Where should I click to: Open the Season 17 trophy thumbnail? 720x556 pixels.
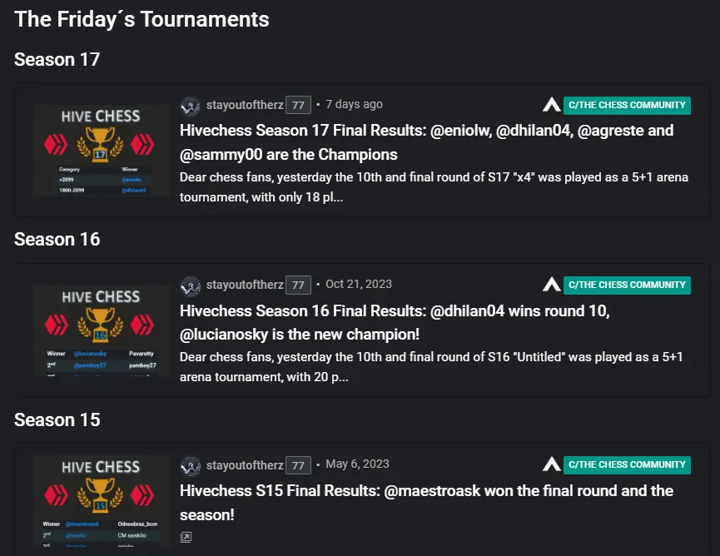point(101,151)
